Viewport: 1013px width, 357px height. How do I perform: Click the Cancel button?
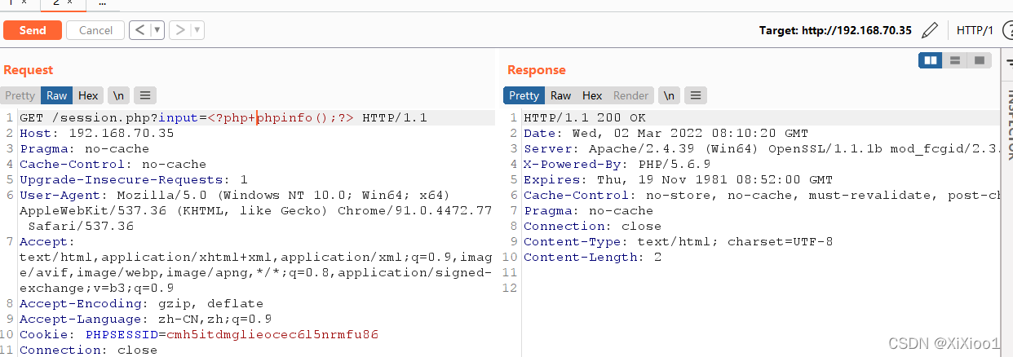coord(95,30)
